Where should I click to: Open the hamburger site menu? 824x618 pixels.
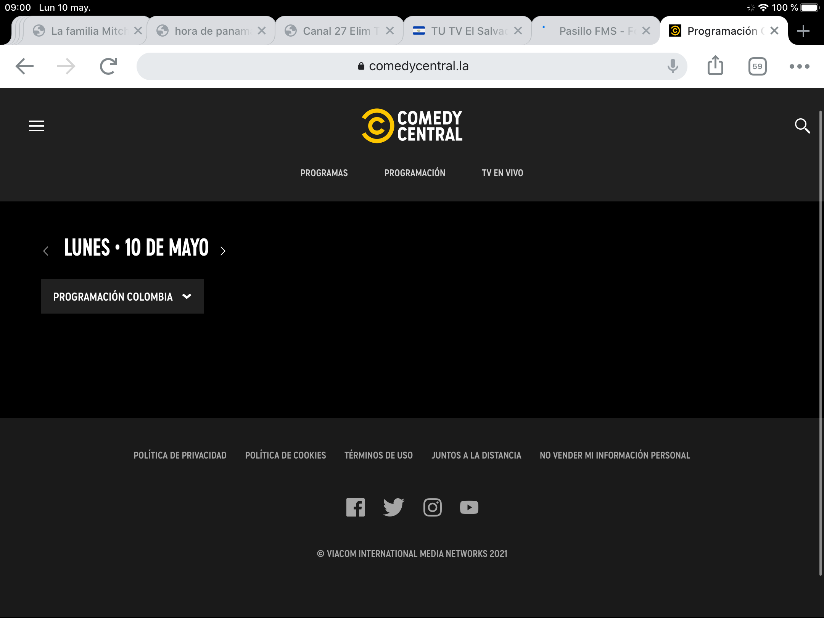tap(37, 126)
